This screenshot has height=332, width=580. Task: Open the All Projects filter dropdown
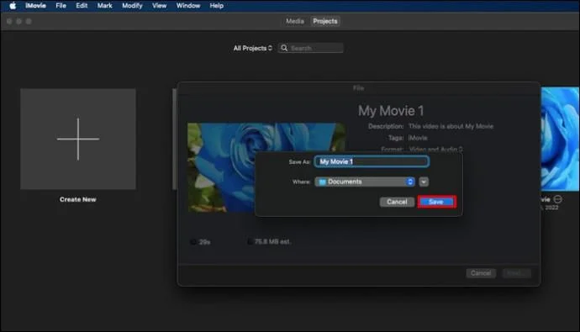[253, 48]
